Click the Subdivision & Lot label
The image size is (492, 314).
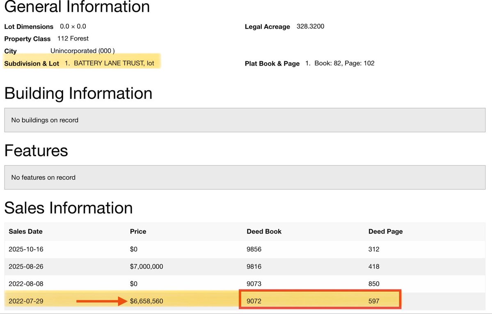tap(32, 64)
